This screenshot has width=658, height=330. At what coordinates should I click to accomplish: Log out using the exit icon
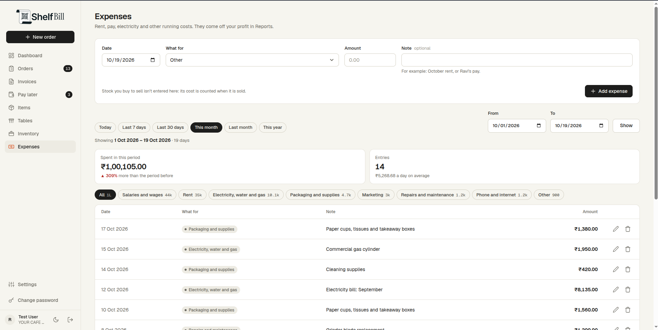click(x=70, y=320)
